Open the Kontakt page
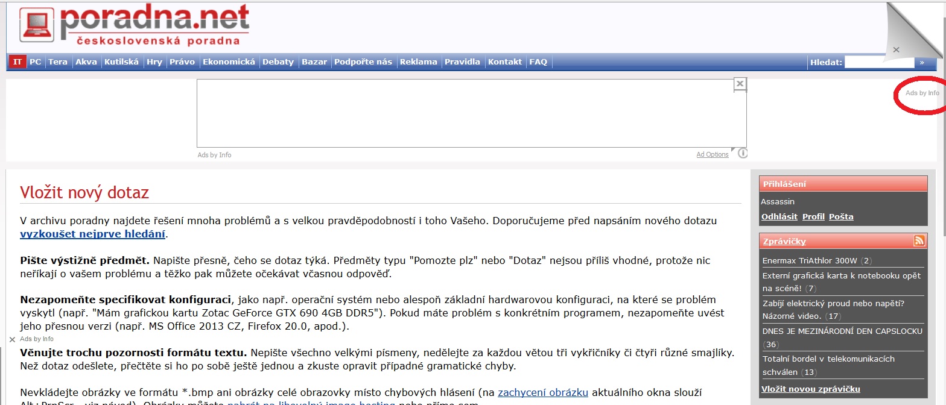This screenshot has width=946, height=405. (x=505, y=61)
